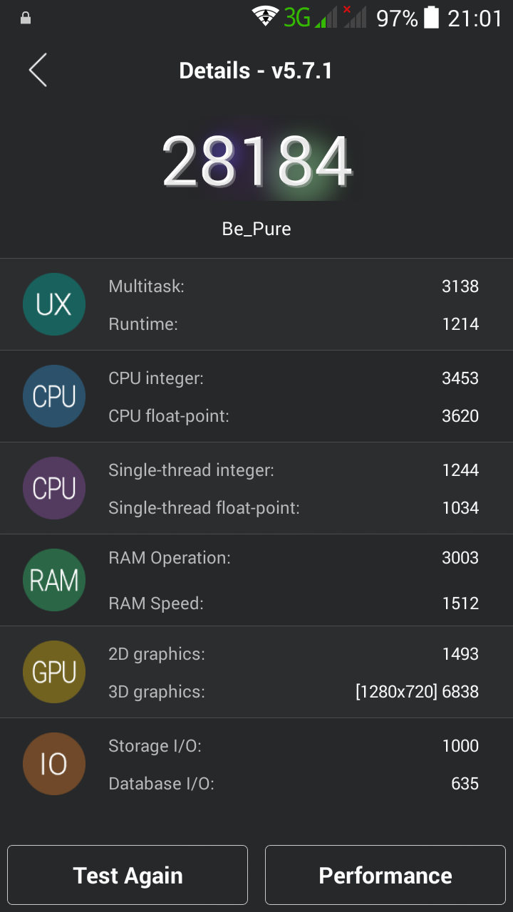The height and width of the screenshot is (912, 513).
Task: Select the Multitask score row
Action: tap(292, 286)
